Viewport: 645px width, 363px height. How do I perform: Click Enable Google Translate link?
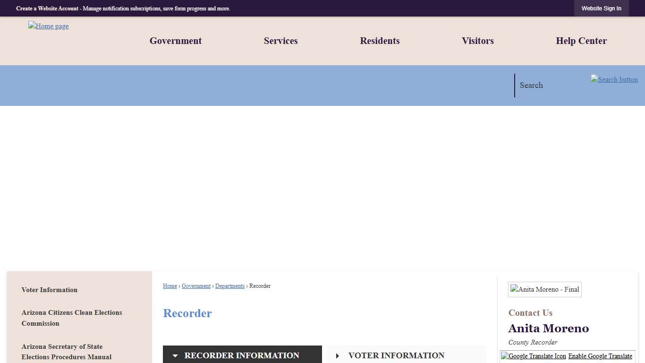[x=600, y=356]
